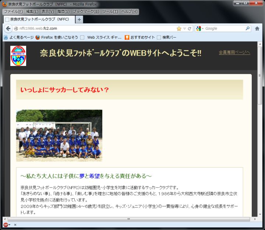Click the Adblock Plus ABP icon in status bar
This screenshot has width=265, height=230.
tap(6, 224)
